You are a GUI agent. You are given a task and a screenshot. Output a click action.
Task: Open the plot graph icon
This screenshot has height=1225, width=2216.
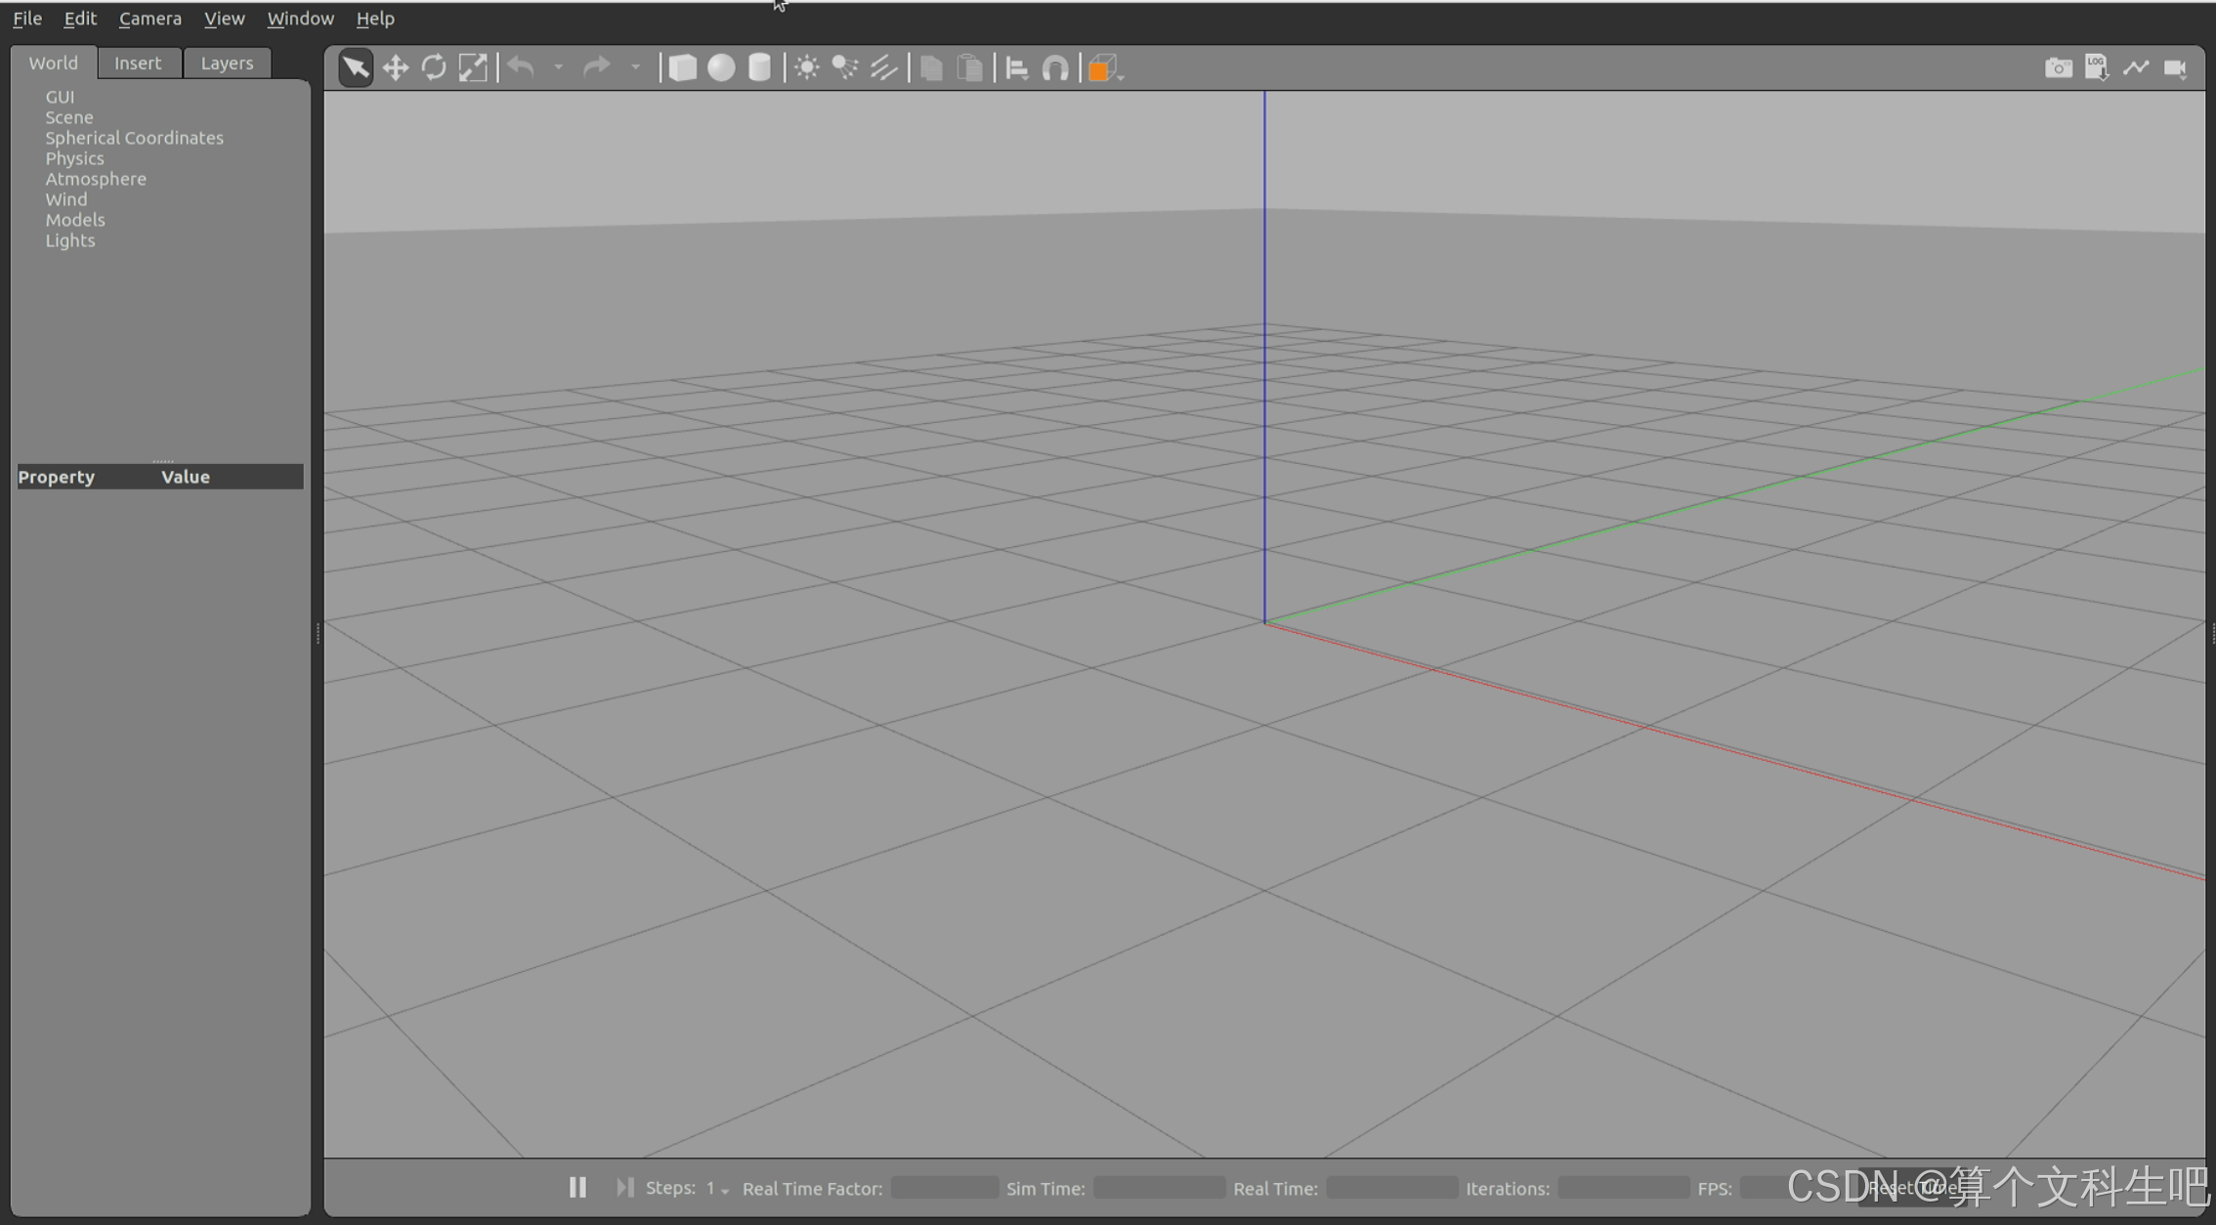(2136, 67)
